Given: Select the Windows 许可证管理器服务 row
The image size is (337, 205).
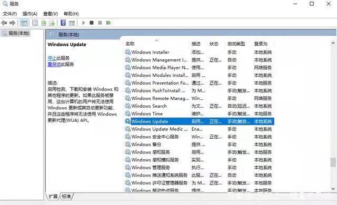Looking at the screenshot, I should click(x=199, y=183).
